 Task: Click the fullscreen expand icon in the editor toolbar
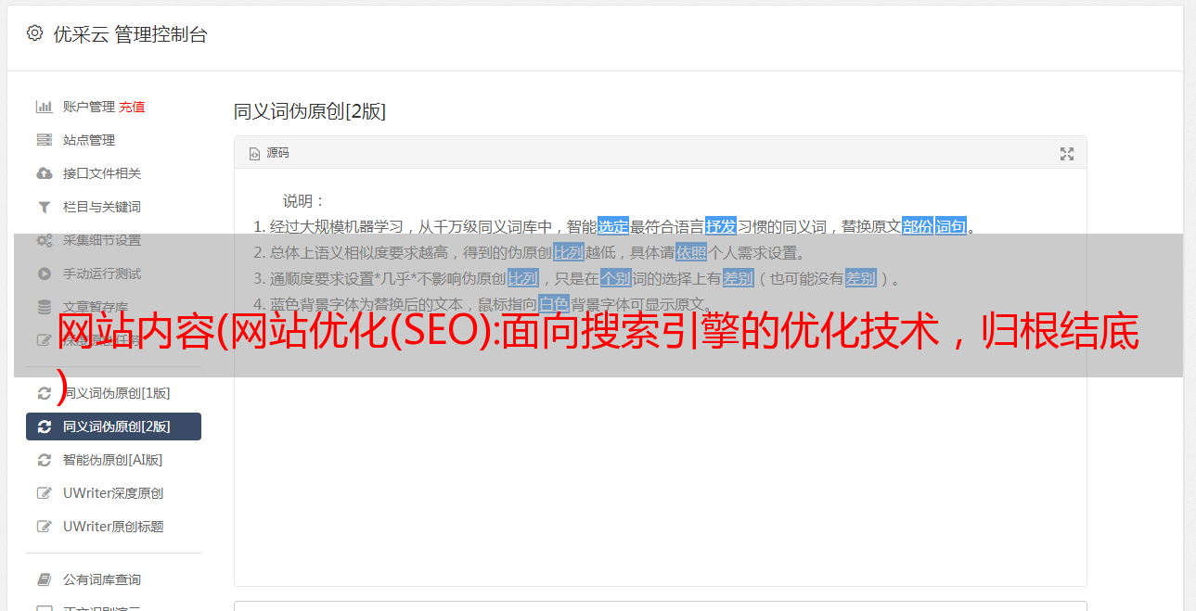1067,154
